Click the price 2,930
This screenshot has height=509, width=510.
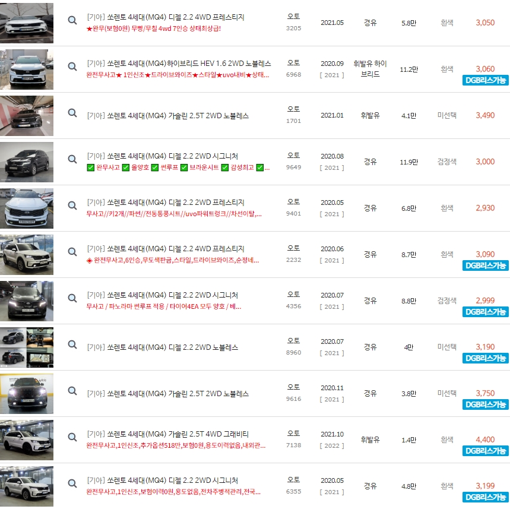[485, 208]
